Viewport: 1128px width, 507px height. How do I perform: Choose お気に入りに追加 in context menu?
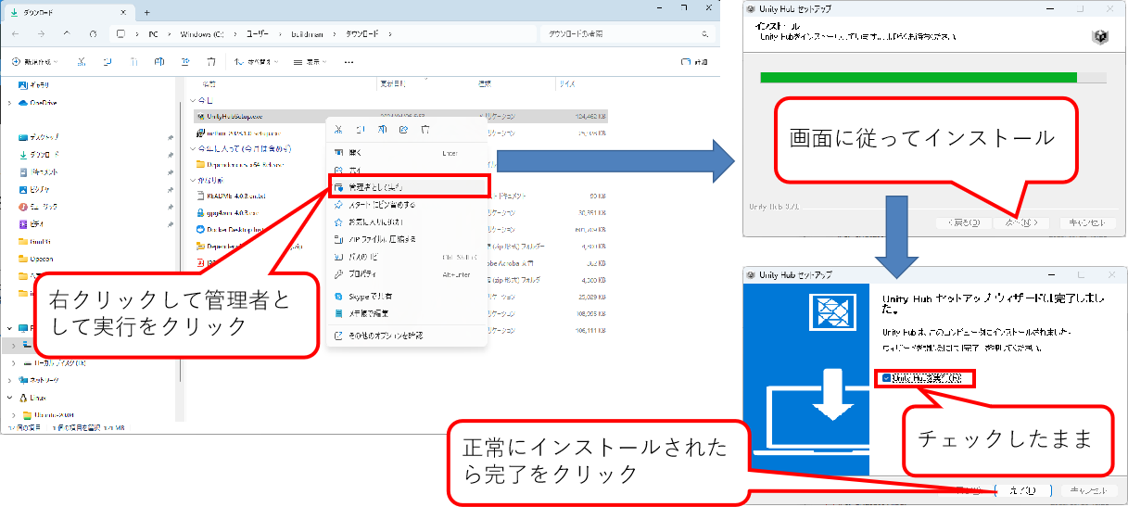pos(406,222)
